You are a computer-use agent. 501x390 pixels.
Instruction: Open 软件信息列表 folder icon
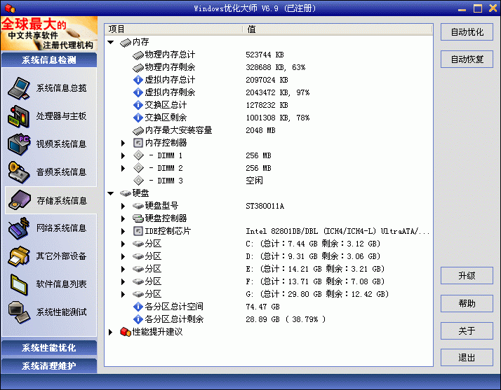tap(19, 284)
